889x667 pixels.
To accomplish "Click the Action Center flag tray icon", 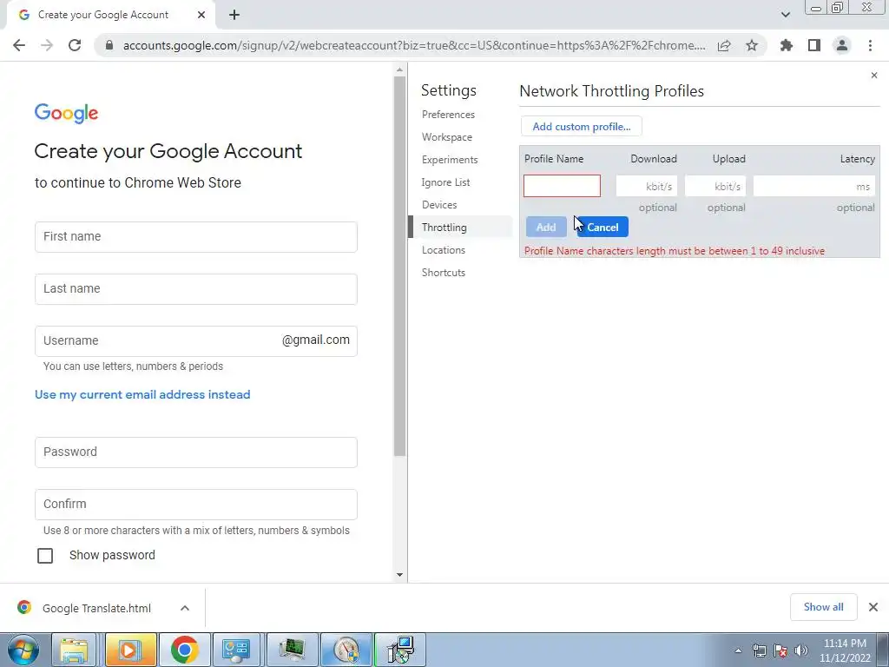I will pos(780,650).
